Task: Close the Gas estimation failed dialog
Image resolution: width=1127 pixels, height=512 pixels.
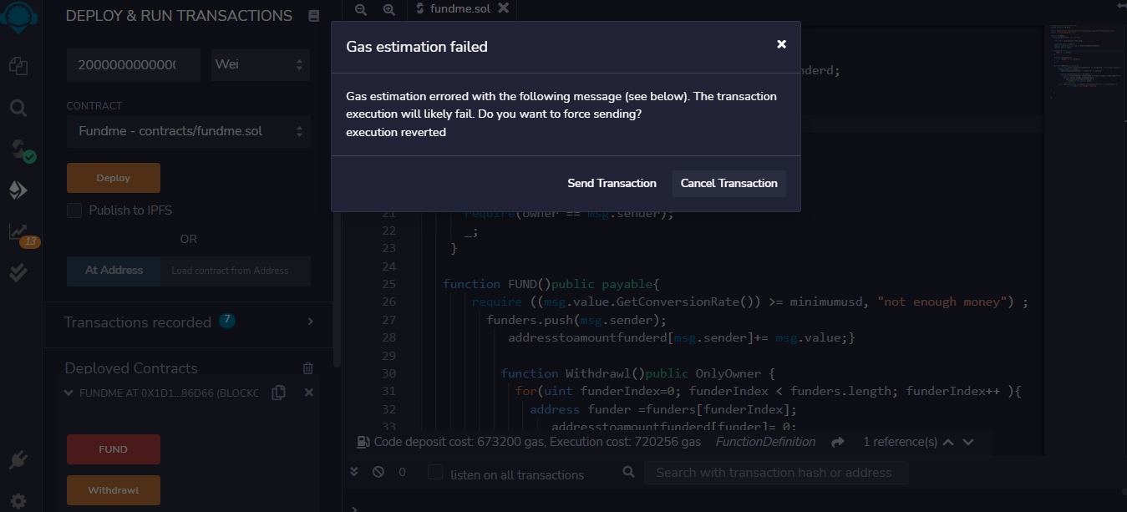Action: (781, 44)
